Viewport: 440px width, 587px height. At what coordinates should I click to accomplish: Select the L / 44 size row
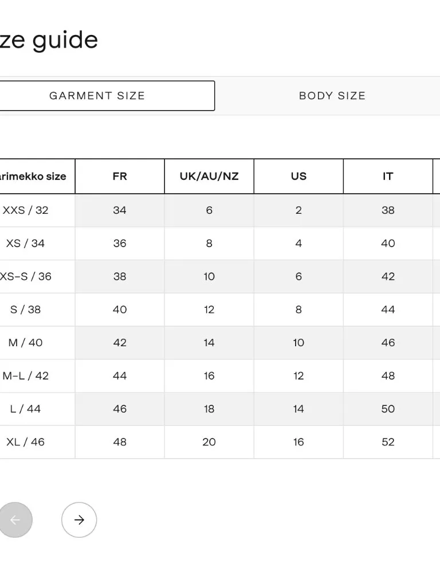pyautogui.click(x=220, y=409)
